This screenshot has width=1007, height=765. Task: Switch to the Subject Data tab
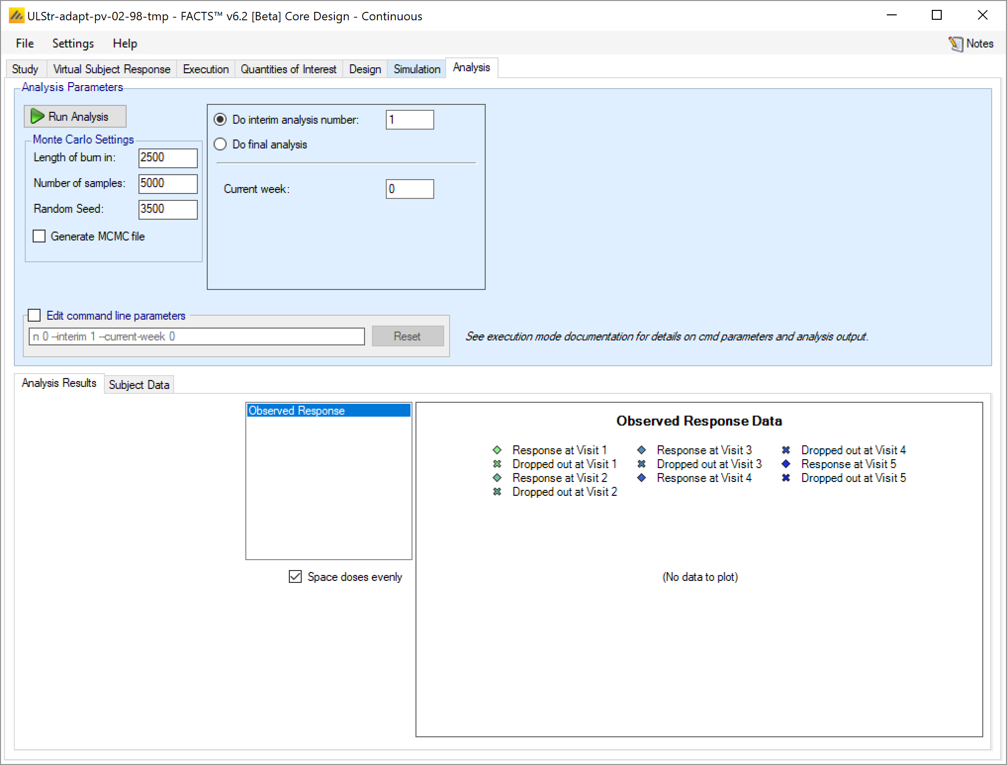pyautogui.click(x=138, y=384)
